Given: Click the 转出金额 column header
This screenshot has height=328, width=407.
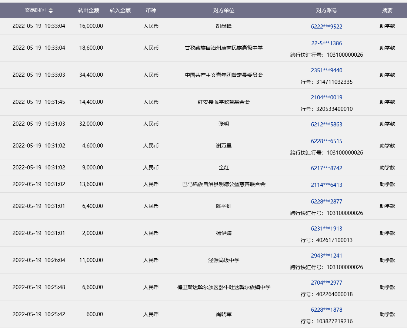Looking at the screenshot, I should (x=89, y=10).
